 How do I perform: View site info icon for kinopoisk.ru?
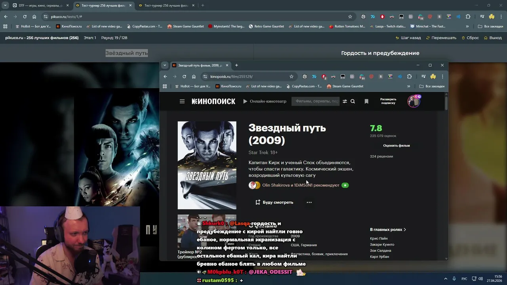205,76
